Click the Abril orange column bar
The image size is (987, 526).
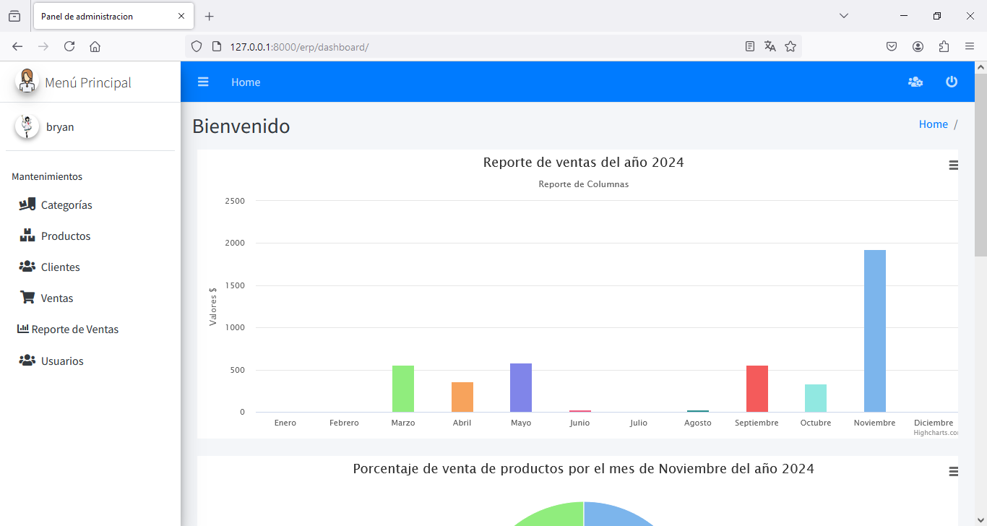462,397
